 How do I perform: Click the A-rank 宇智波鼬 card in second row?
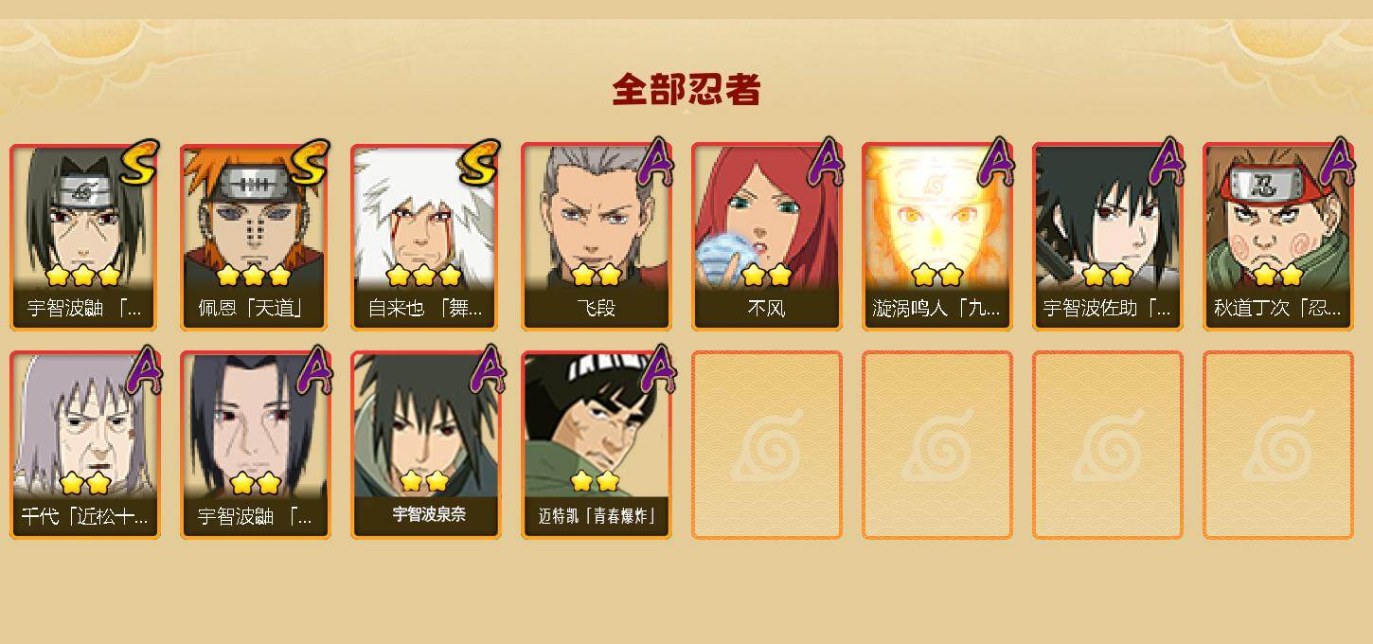pyautogui.click(x=255, y=445)
